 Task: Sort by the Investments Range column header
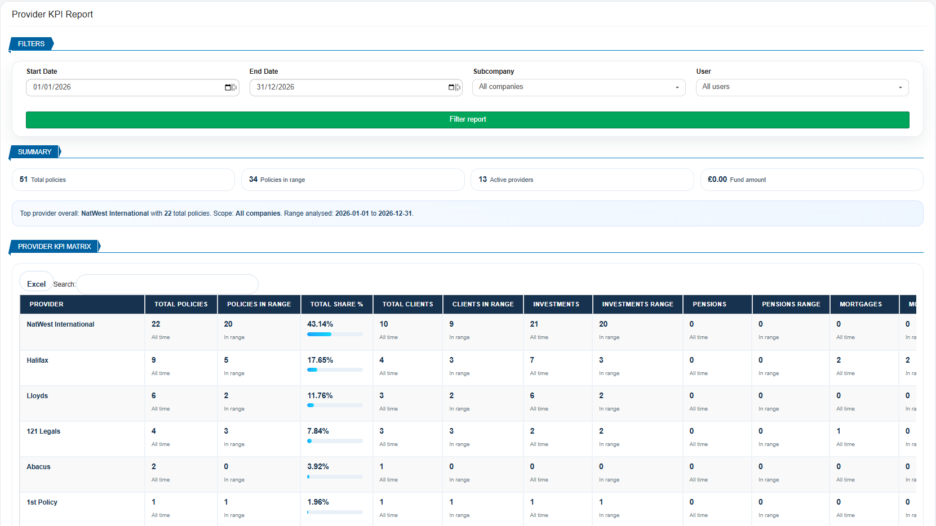pyautogui.click(x=637, y=304)
